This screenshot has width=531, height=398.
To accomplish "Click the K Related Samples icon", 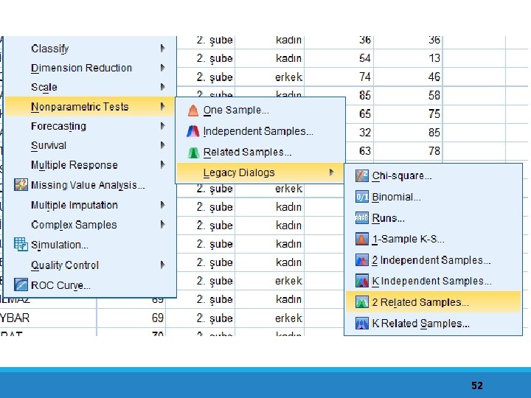I will tap(361, 324).
